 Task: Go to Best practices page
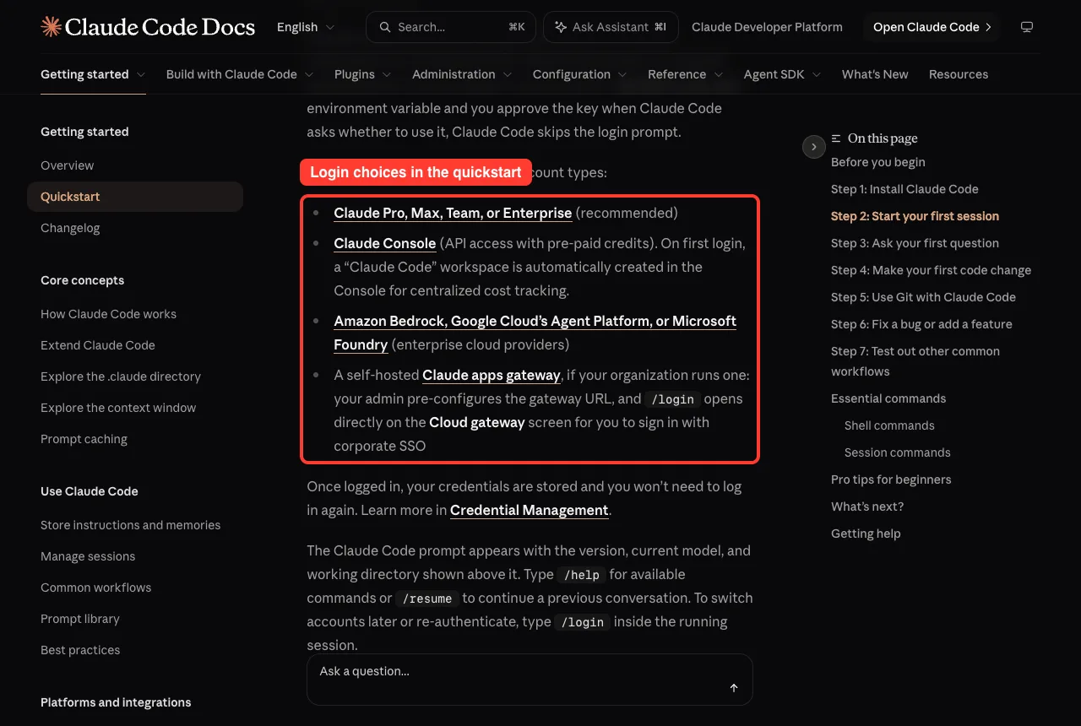point(80,650)
